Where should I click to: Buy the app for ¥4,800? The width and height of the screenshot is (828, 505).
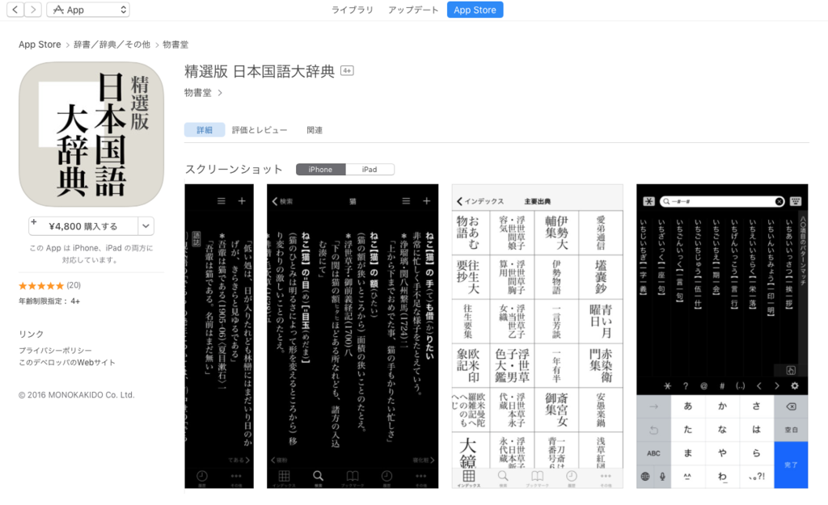83,226
